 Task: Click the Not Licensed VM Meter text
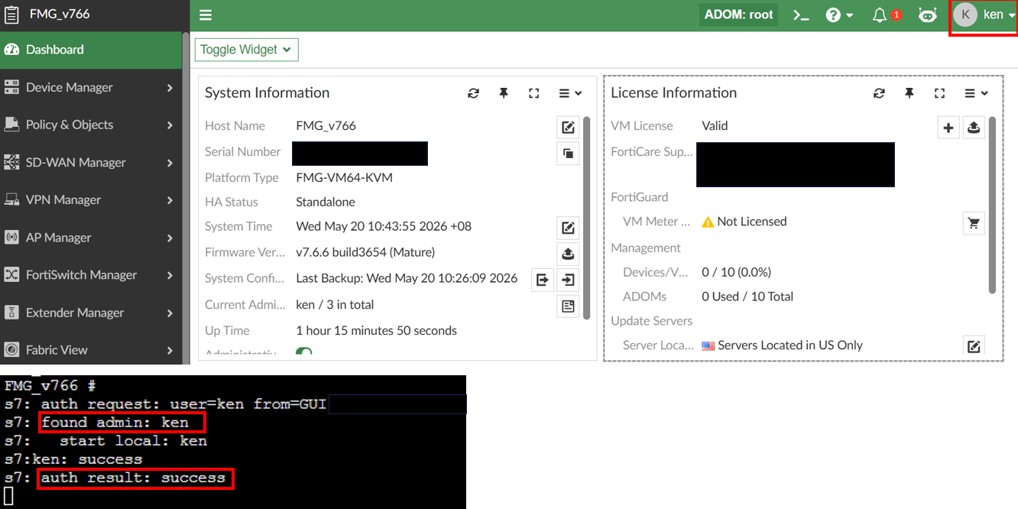point(751,222)
